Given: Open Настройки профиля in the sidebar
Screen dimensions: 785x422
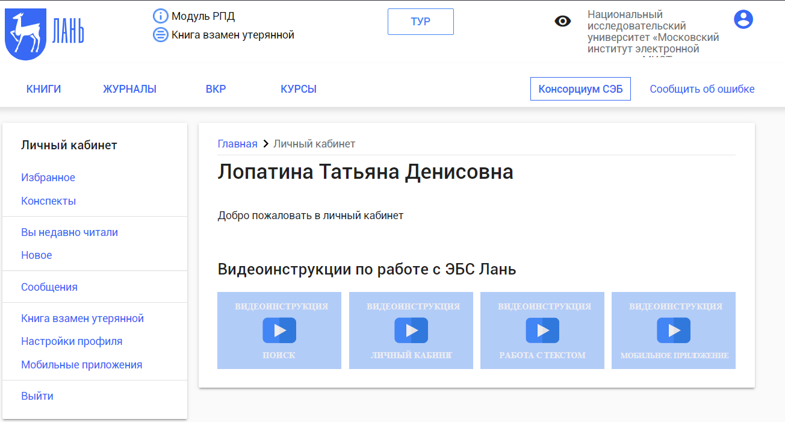Looking at the screenshot, I should point(72,341).
